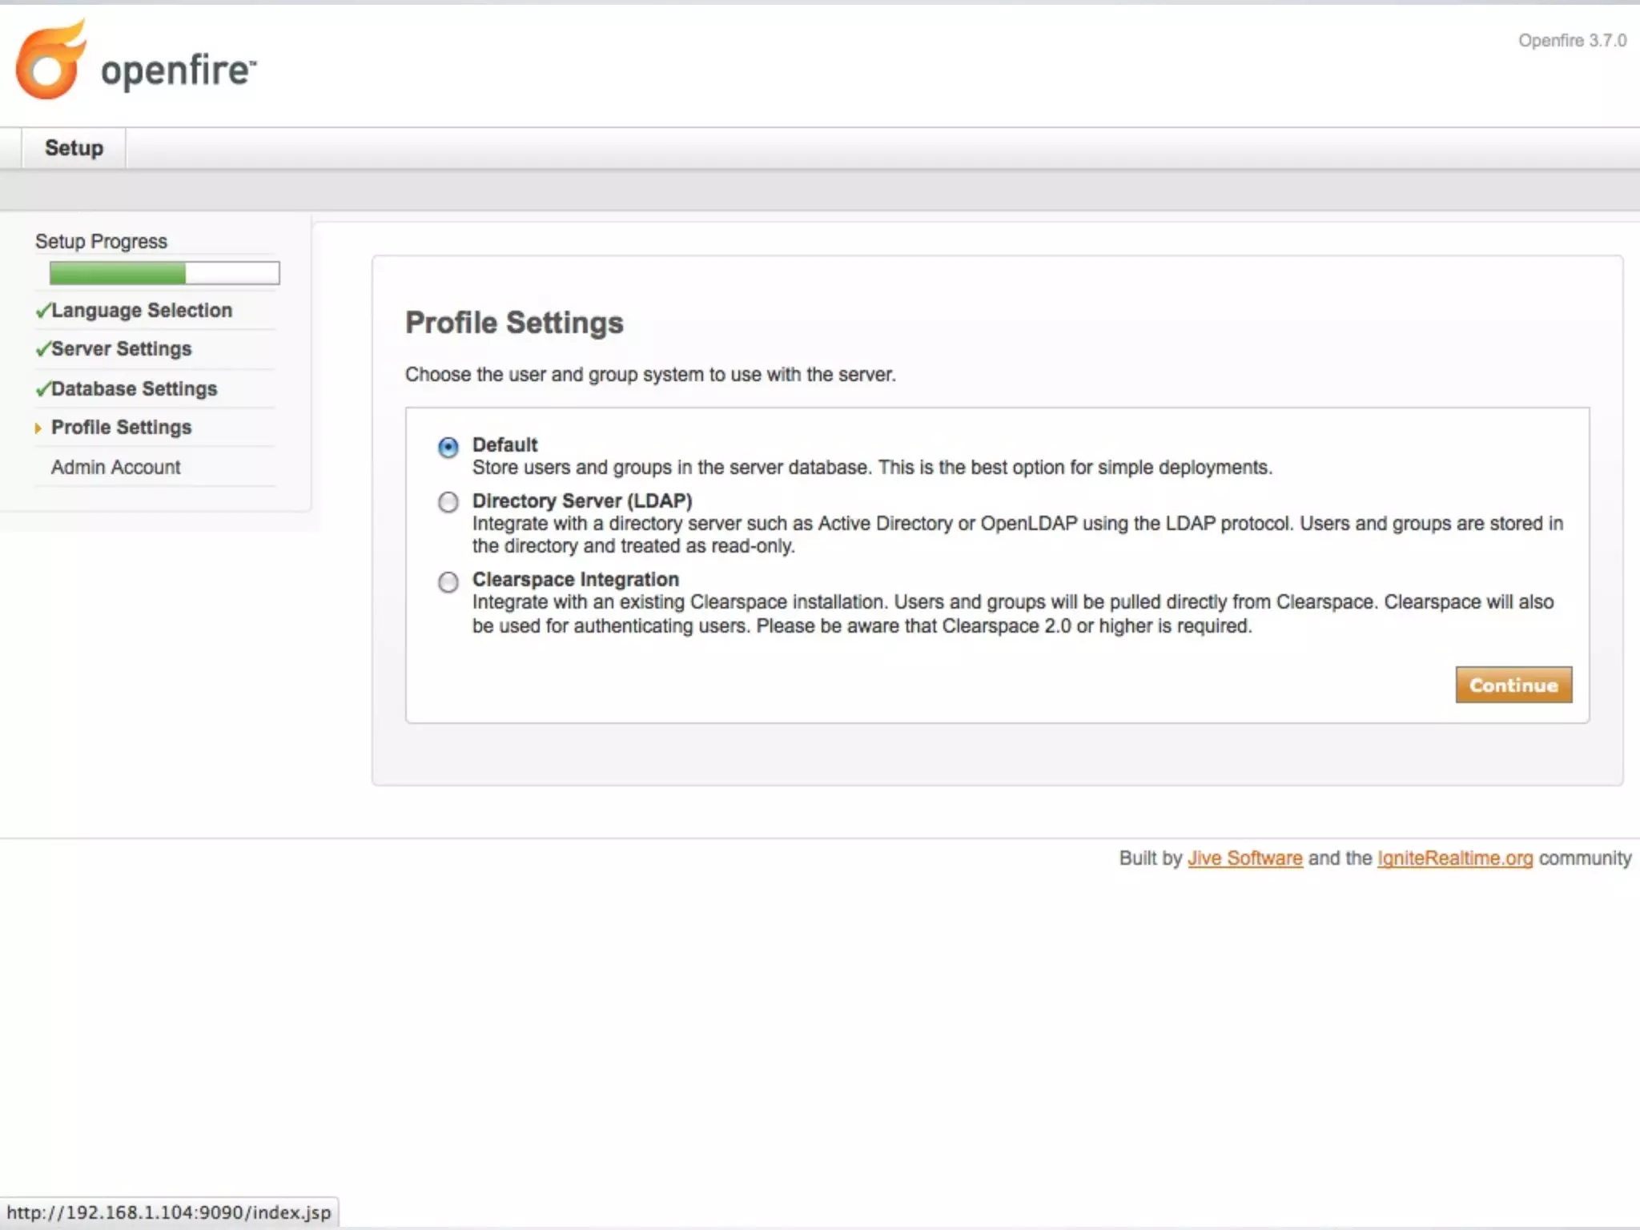Open the Jive Software link
1640x1230 pixels.
1244,858
